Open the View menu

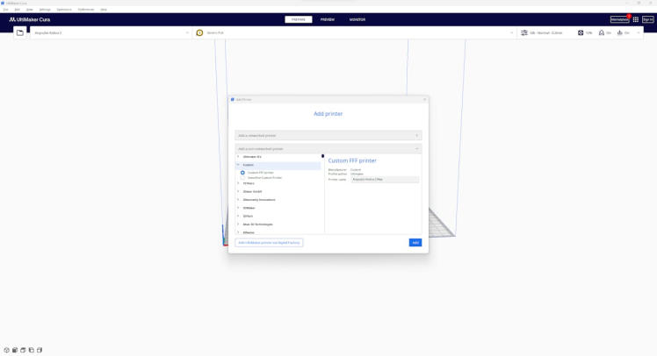click(29, 9)
